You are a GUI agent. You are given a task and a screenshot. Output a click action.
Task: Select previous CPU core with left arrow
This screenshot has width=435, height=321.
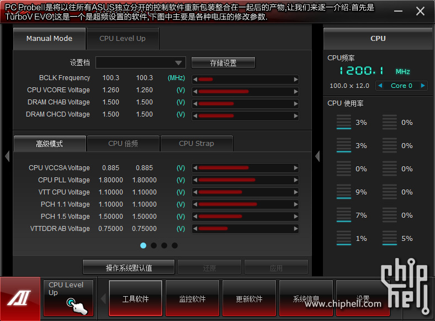click(380, 86)
